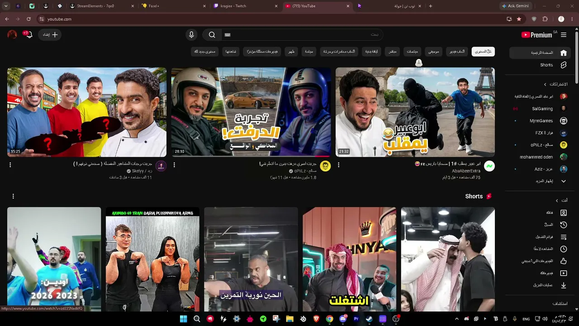
Task: Select the Live filter chip (مباشر)
Action: [393, 52]
